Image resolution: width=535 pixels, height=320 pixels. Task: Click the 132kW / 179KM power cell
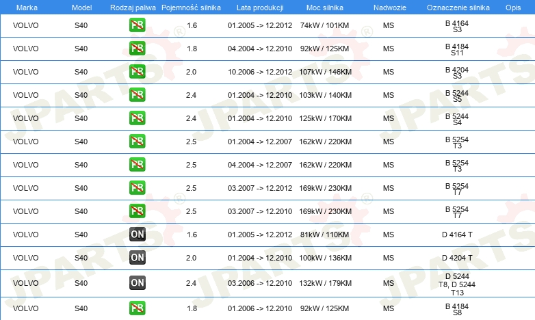[x=325, y=283]
